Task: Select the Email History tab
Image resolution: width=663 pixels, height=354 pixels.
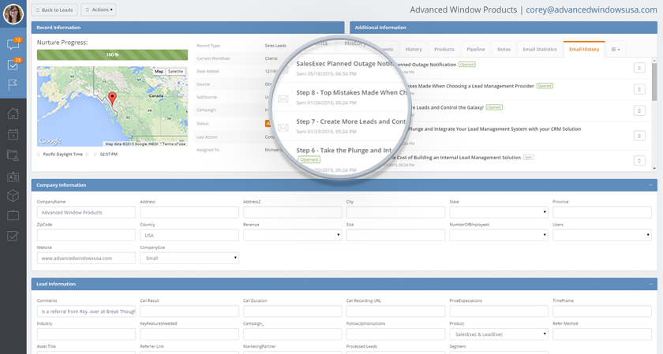Action: (584, 50)
